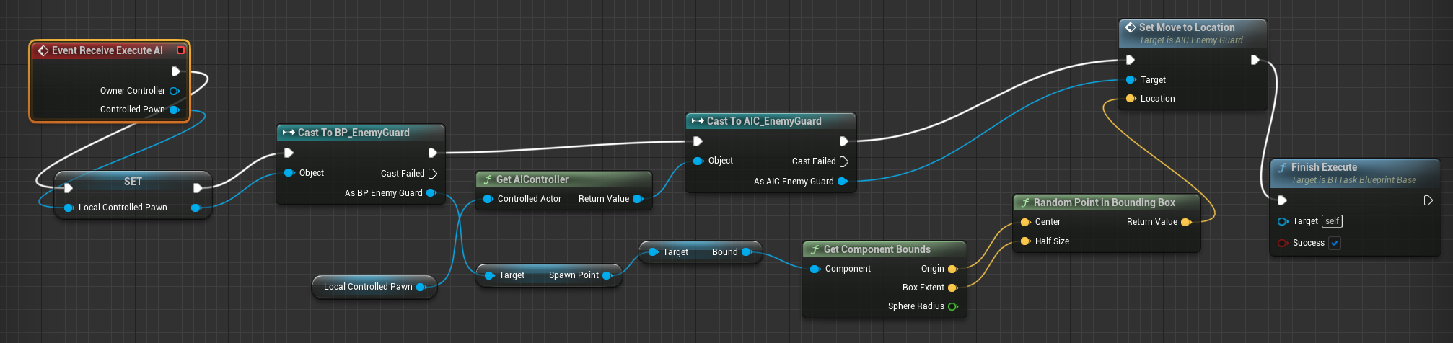Click Cast To AIC_EnemyGuard exec output pin
This screenshot has height=343, width=1453.
pyautogui.click(x=843, y=141)
